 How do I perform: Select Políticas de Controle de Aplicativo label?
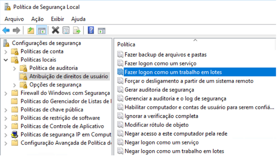62,126
